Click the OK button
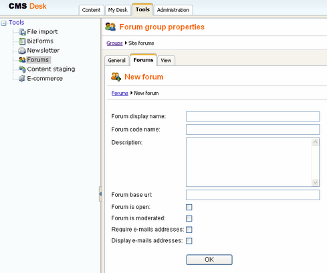The height and width of the screenshot is (273, 327). coord(209,260)
